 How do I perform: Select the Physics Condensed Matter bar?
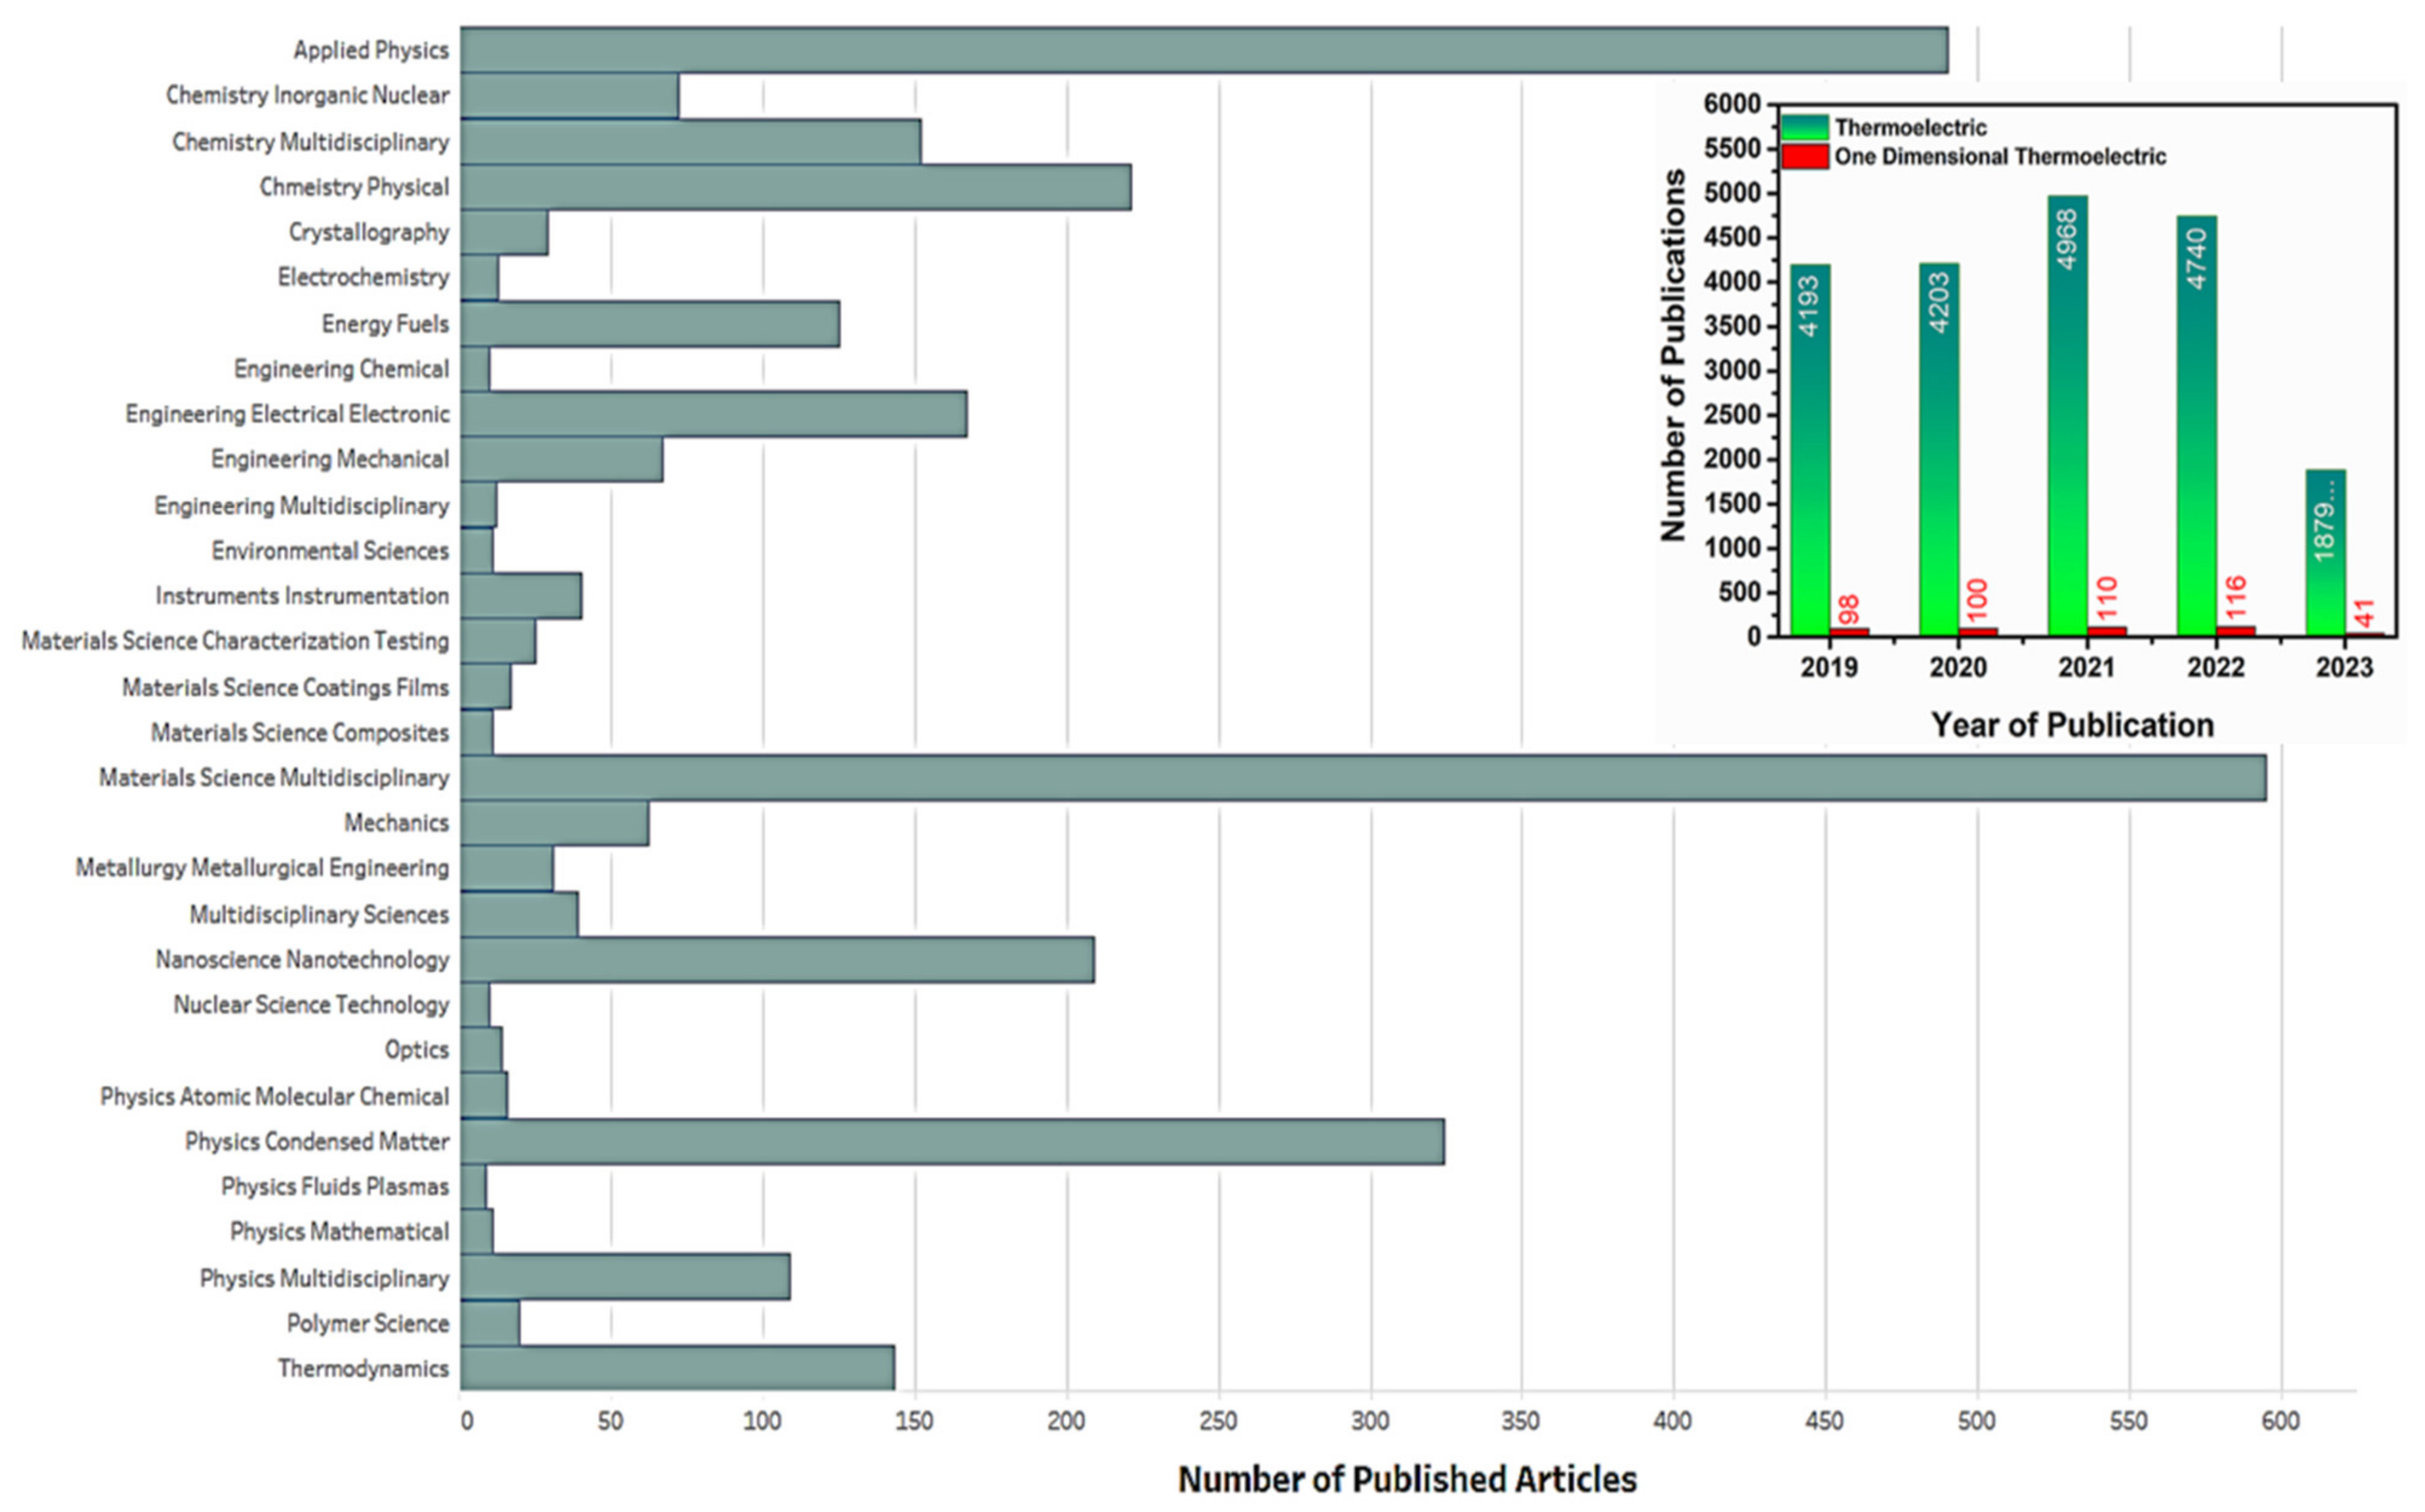coord(952,1142)
